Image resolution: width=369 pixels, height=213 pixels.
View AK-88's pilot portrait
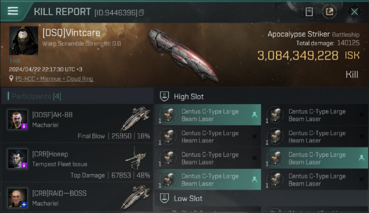point(18,120)
